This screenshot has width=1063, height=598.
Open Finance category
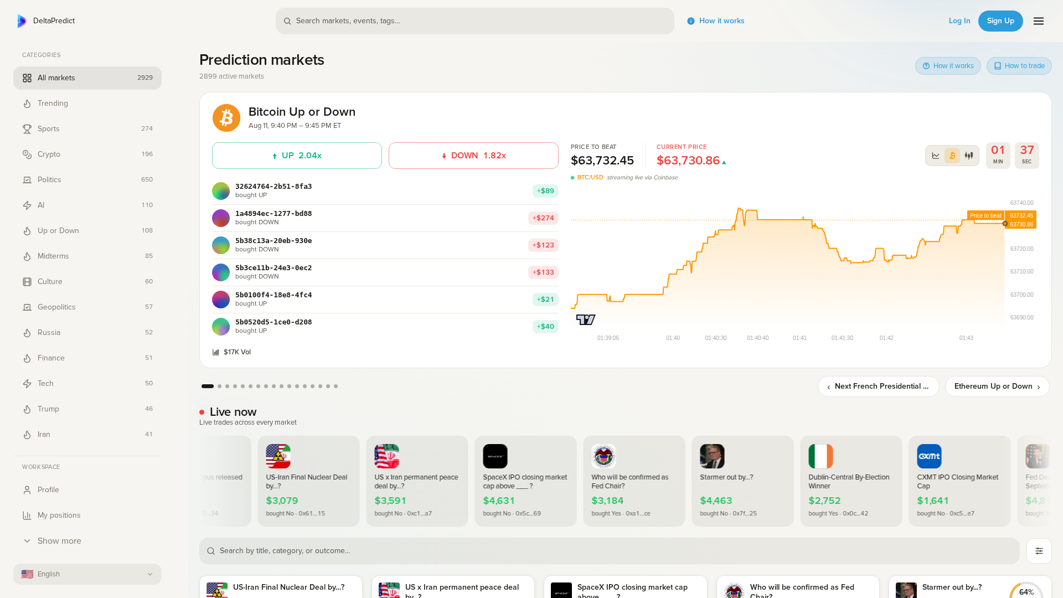coord(87,358)
